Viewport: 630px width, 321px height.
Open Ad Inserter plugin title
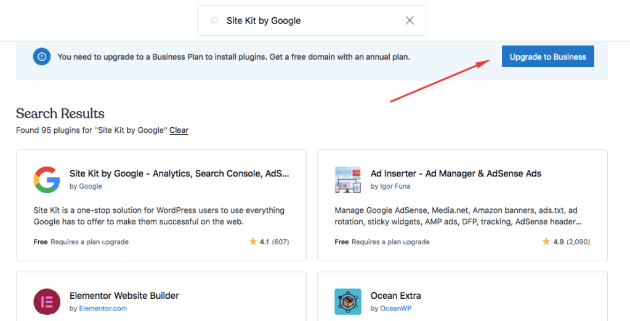click(x=456, y=173)
